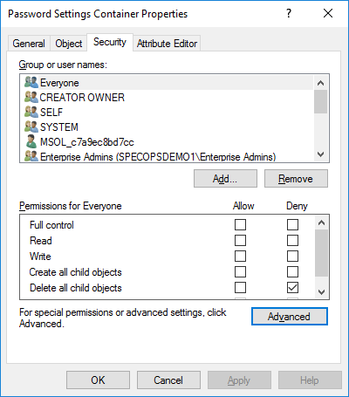The height and width of the screenshot is (397, 349).
Task: Open the Object tab
Action: click(x=69, y=44)
